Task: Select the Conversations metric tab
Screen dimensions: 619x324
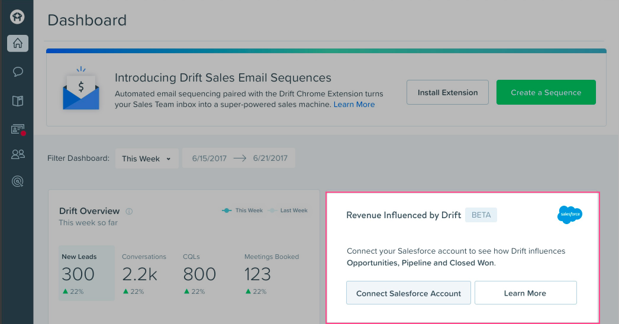Action: tap(144, 273)
